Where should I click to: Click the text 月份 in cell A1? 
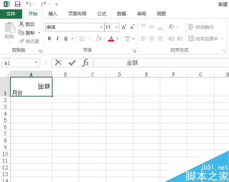pos(17,93)
